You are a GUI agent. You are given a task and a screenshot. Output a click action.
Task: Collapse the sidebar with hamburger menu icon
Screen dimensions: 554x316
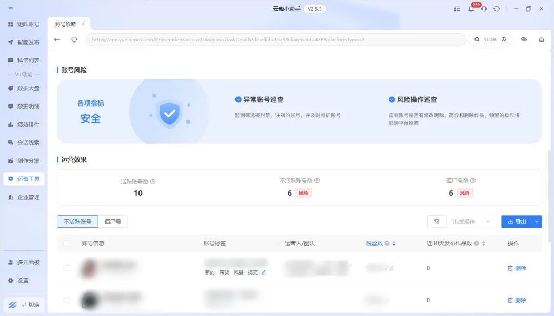point(11,9)
